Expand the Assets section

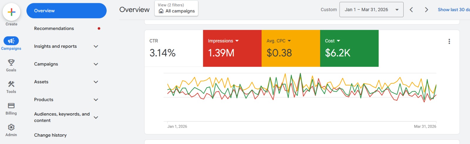pos(96,82)
